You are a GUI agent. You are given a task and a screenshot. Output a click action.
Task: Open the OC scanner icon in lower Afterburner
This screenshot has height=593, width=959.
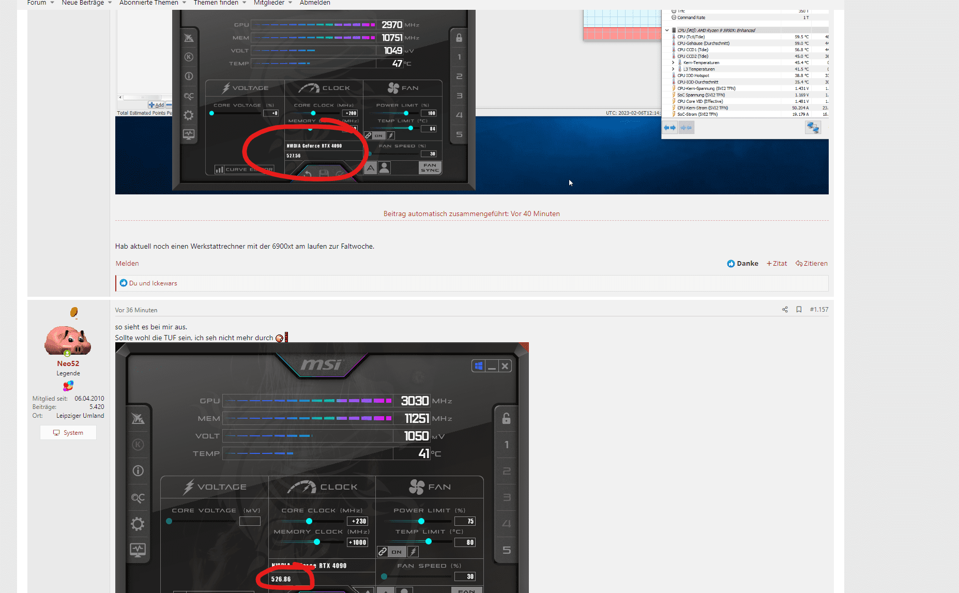point(138,498)
